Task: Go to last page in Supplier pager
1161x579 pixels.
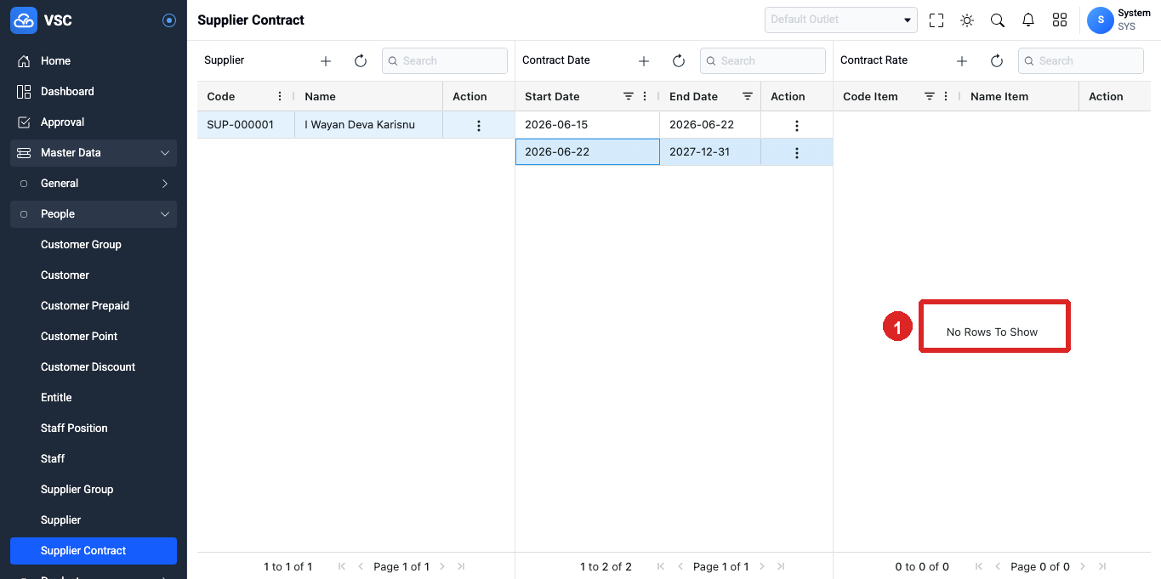Action: click(461, 566)
